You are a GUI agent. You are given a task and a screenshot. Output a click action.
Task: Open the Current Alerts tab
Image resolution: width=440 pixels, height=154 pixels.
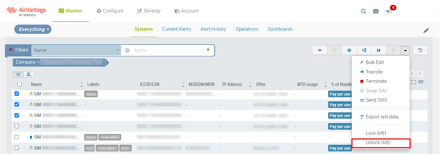tap(176, 29)
